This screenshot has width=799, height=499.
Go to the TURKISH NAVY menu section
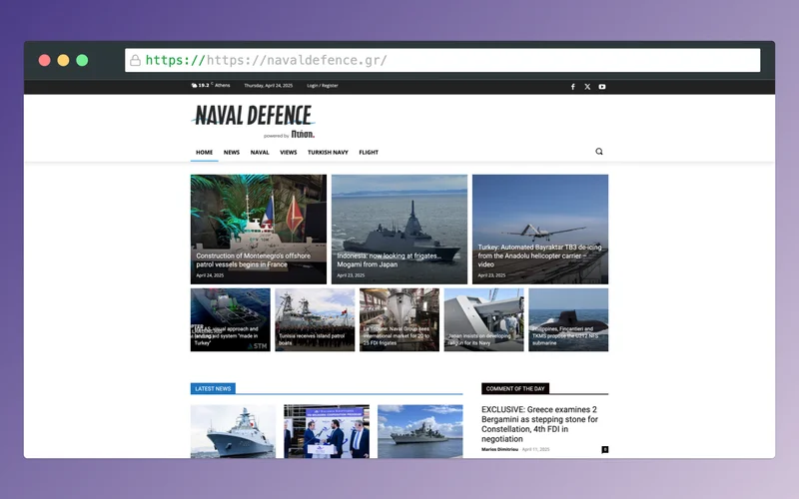[x=328, y=153]
